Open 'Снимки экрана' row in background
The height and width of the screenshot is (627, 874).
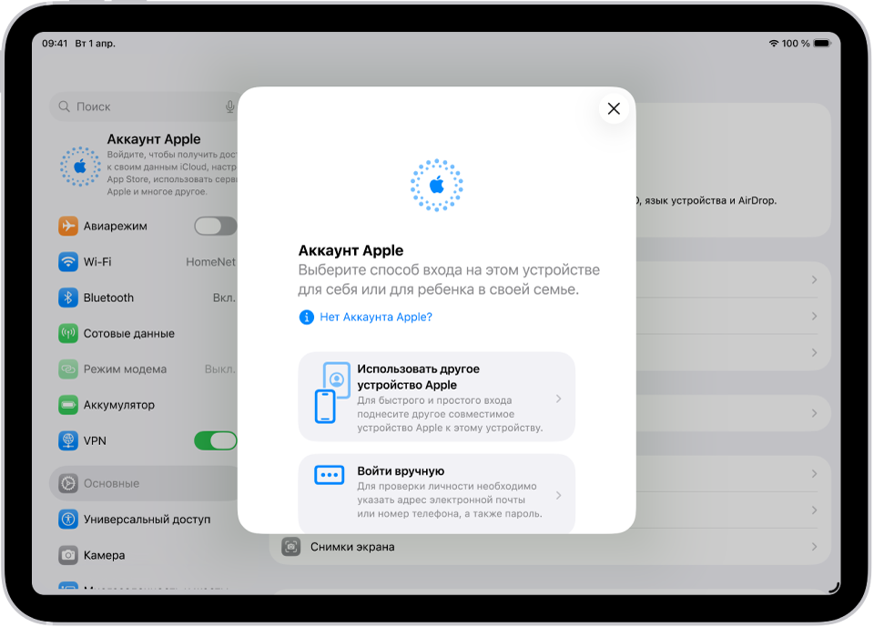coord(550,547)
